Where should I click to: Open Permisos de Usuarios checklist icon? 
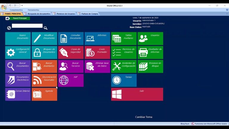[x=117, y=53]
